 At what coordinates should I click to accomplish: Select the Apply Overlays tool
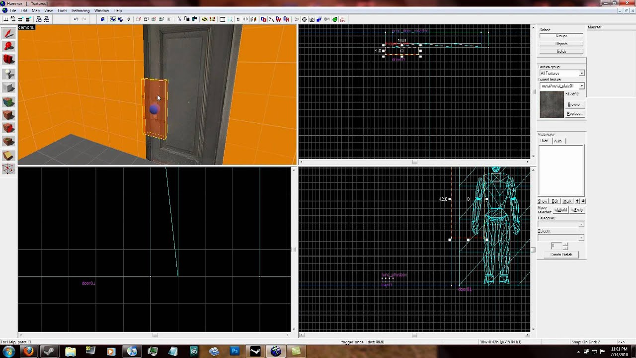click(8, 142)
